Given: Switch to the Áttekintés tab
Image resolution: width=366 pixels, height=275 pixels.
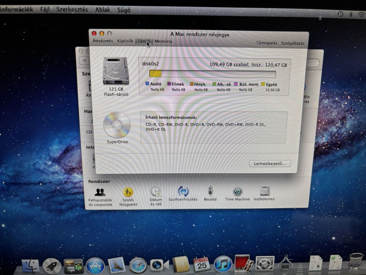Looking at the screenshot, I should click(x=102, y=41).
